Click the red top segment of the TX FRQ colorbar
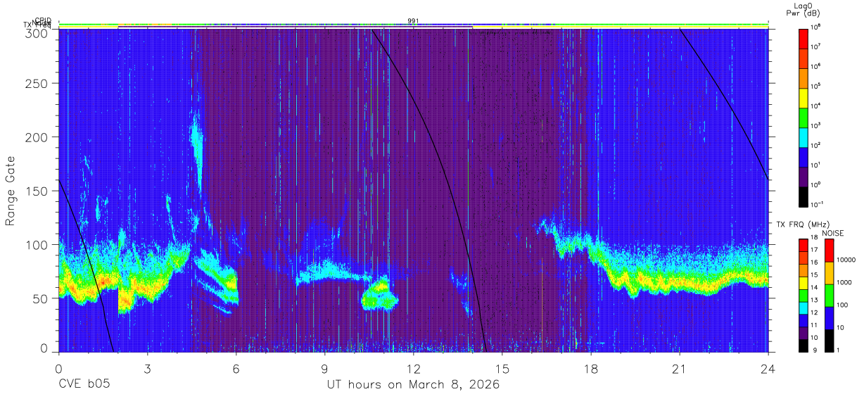 (x=803, y=244)
